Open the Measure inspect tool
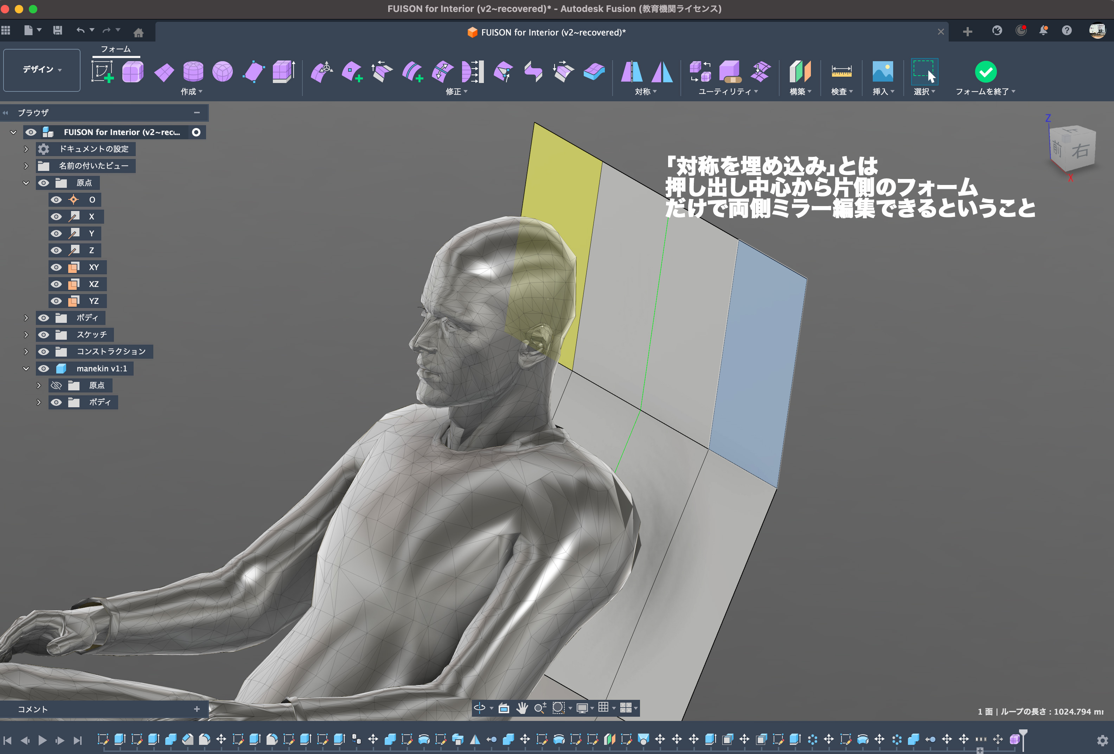 [x=841, y=72]
